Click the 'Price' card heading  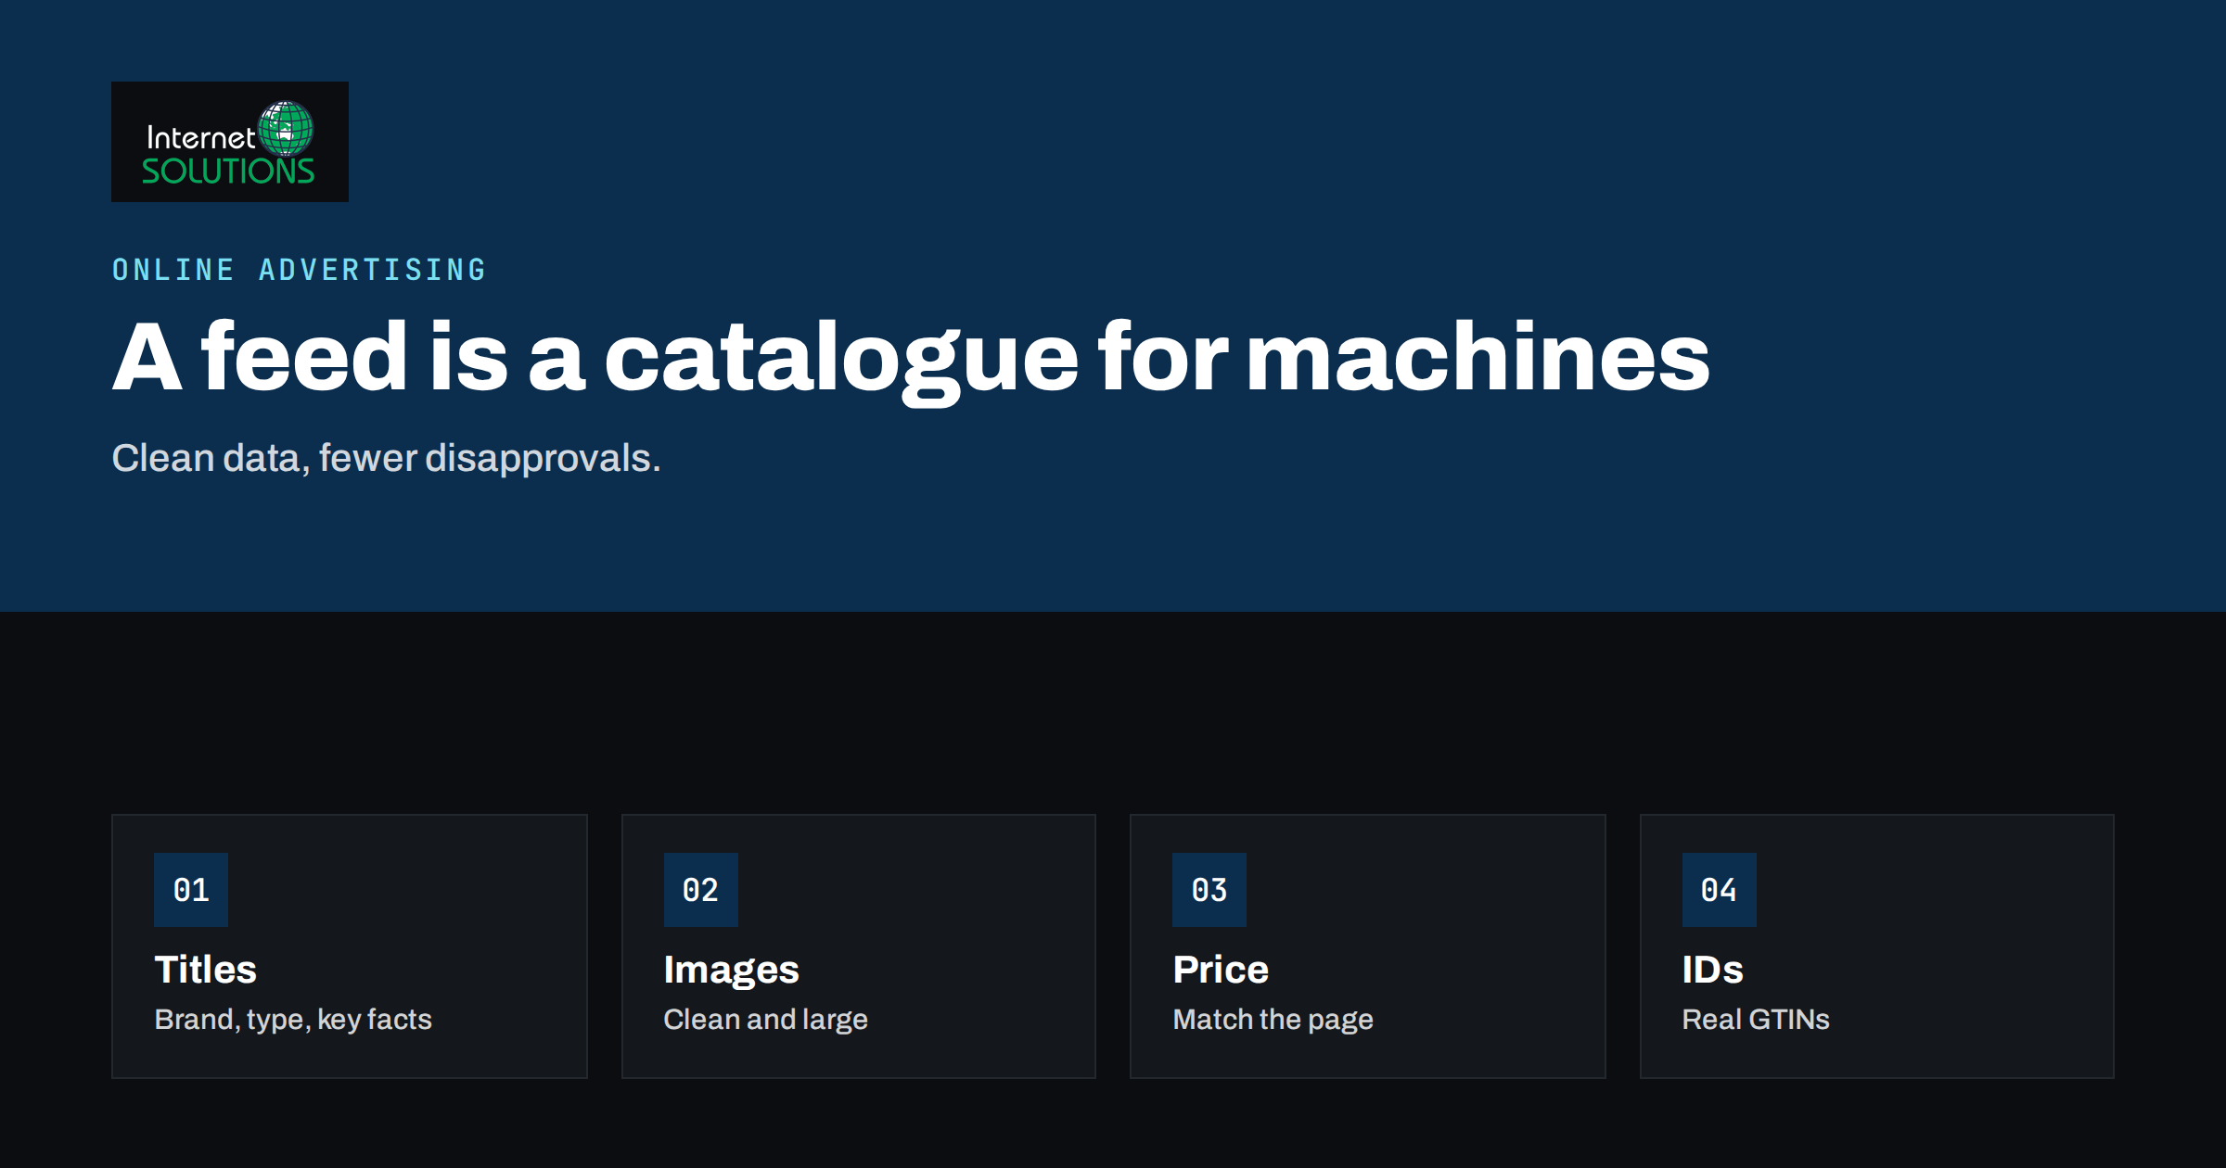coord(1221,970)
